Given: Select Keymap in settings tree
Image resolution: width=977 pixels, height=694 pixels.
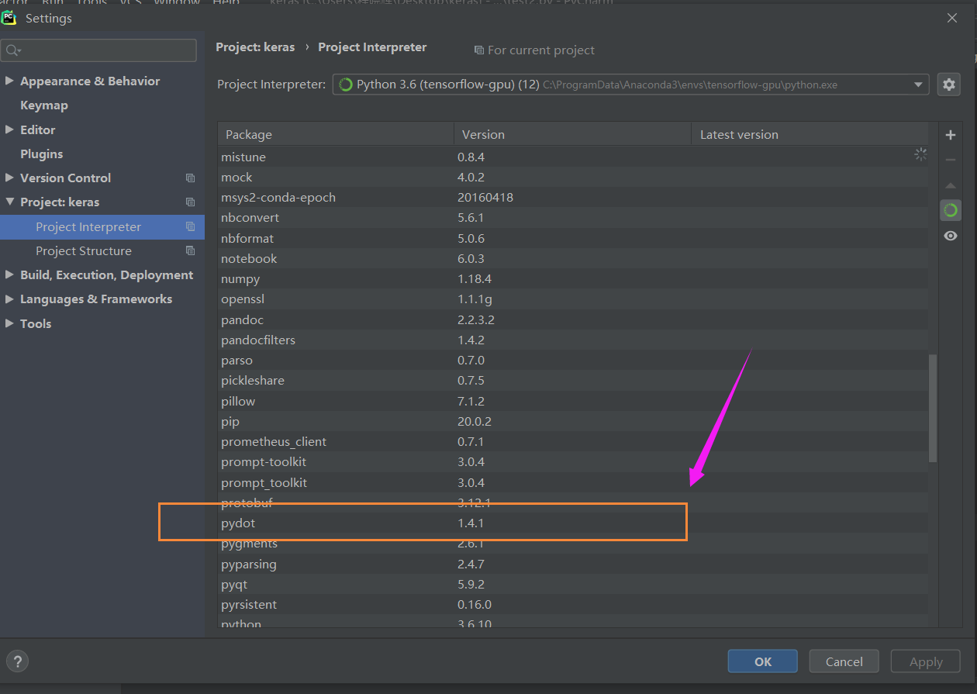Looking at the screenshot, I should (x=44, y=105).
